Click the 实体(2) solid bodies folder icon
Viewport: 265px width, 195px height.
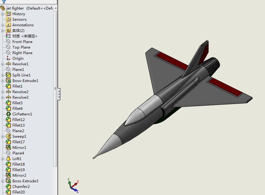pyautogui.click(x=8, y=30)
